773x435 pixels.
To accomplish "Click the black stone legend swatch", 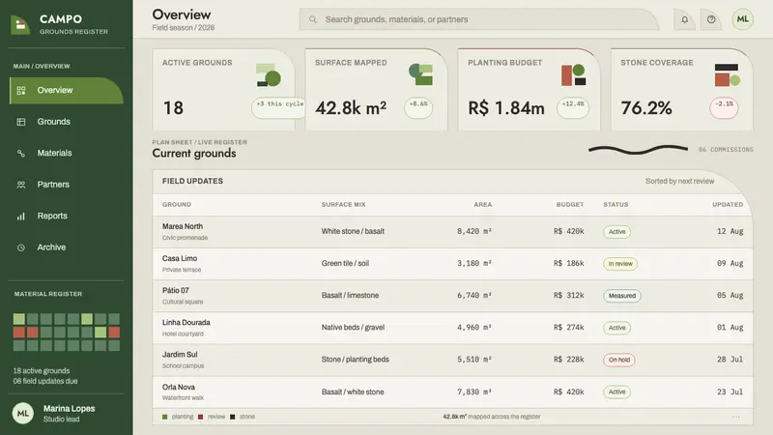I will (x=232, y=418).
